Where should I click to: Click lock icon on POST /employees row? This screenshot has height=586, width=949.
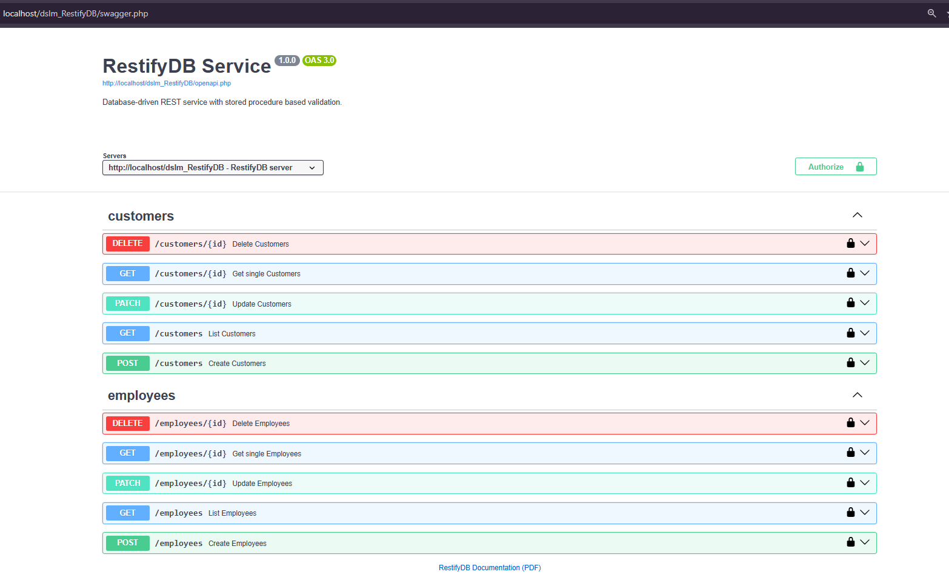(x=850, y=542)
